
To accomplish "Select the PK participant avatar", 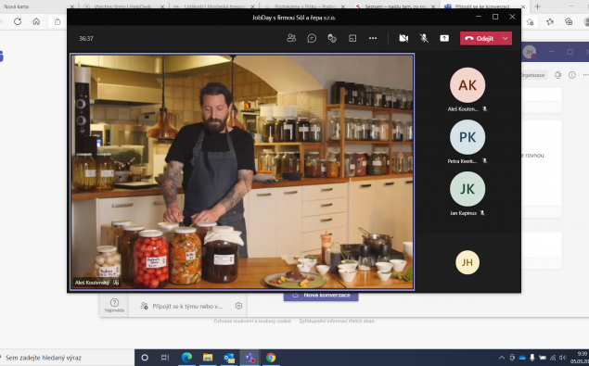I will point(467,137).
